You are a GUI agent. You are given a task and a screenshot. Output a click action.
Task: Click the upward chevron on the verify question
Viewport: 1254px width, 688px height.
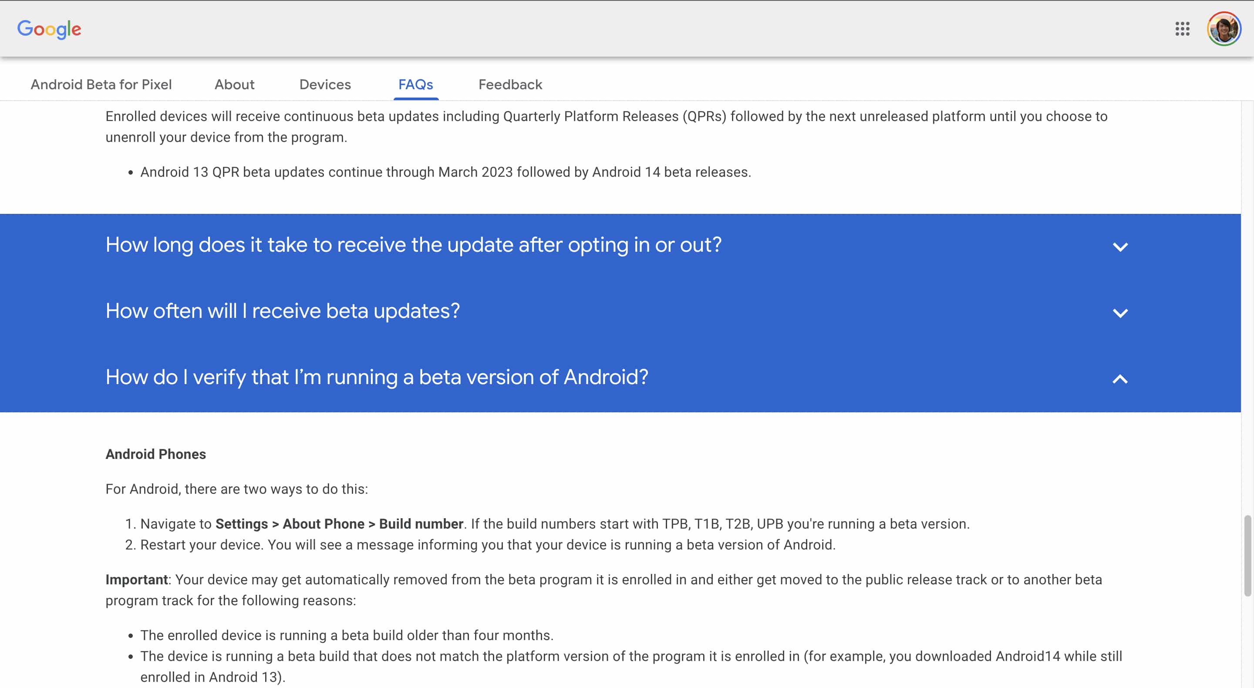(1121, 378)
